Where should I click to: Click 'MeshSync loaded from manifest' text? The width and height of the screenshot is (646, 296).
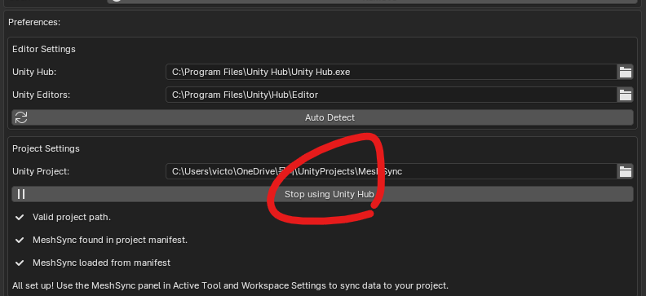tap(101, 263)
